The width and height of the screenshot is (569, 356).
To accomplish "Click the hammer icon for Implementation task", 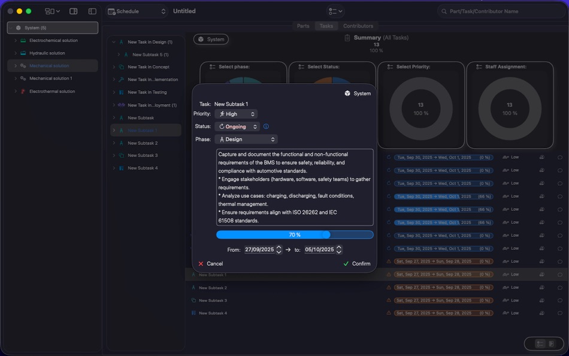I will (122, 80).
